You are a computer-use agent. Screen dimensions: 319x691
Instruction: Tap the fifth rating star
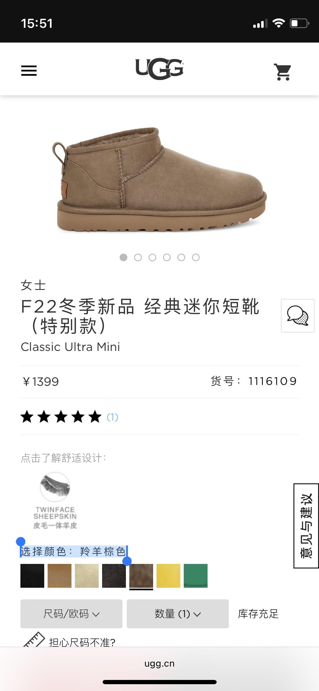tap(95, 417)
